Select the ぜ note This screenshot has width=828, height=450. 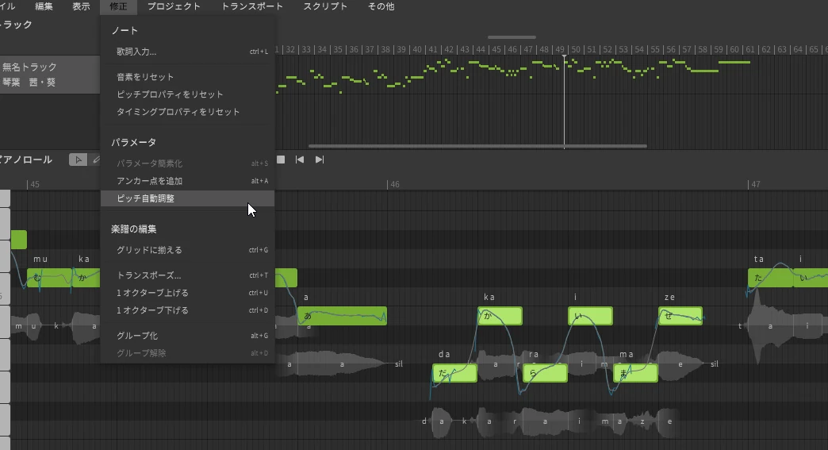[680, 316]
